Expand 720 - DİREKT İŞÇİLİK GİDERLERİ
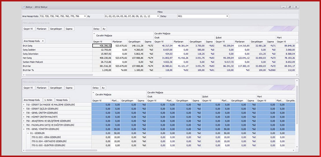 click(x=24, y=109)
